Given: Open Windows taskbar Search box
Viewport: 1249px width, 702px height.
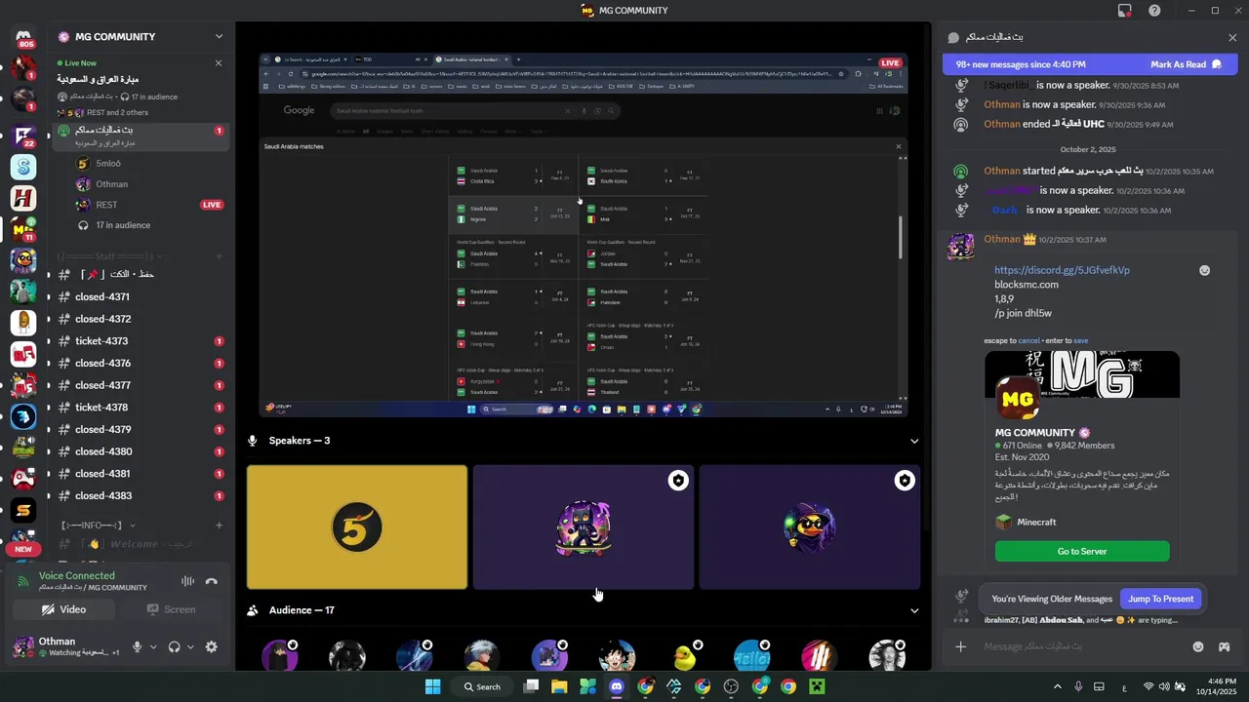Looking at the screenshot, I should (482, 686).
